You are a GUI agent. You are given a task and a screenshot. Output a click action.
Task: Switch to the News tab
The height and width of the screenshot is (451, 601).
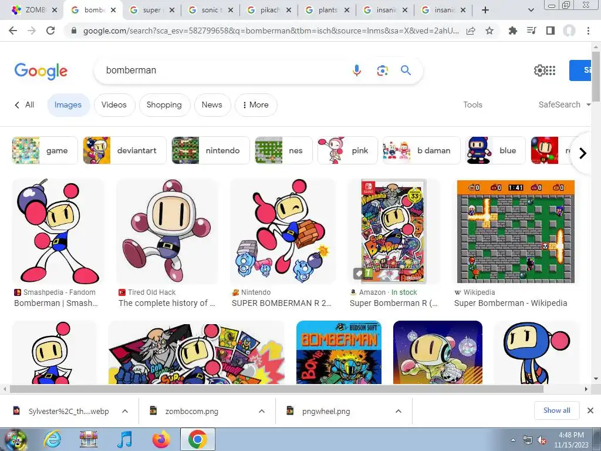click(x=212, y=105)
